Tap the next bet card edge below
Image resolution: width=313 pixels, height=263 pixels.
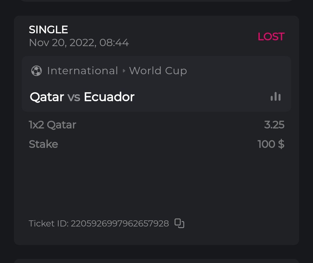(156, 261)
